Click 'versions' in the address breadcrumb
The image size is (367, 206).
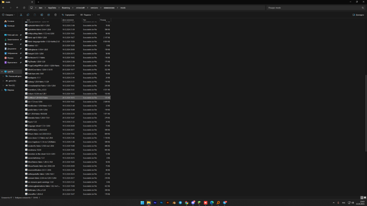click(x=94, y=8)
